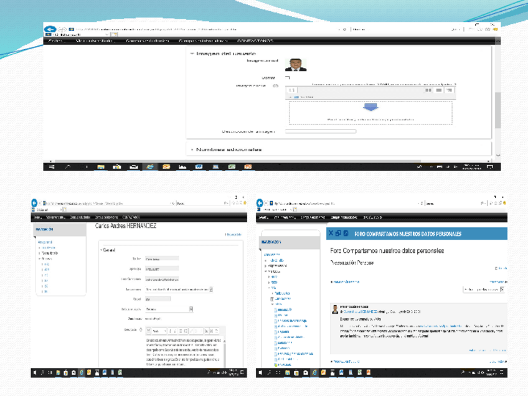Open the PowerPoint icon in the top window taskbar
528x396 pixels.
pos(248,167)
